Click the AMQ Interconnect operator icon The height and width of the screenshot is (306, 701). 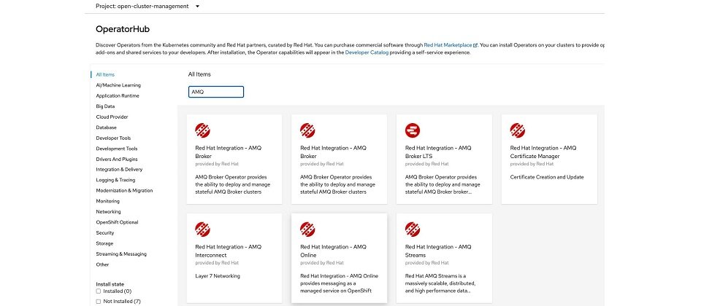pyautogui.click(x=202, y=229)
